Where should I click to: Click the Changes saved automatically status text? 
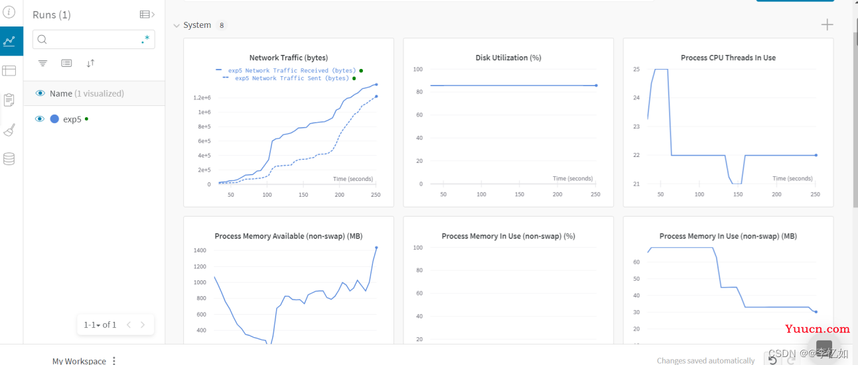(x=705, y=361)
